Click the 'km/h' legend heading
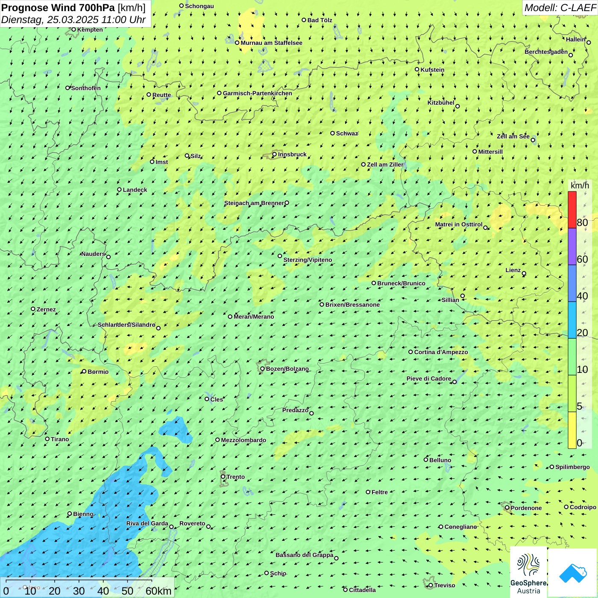Viewport: 598px width, 598px height. tap(580, 185)
